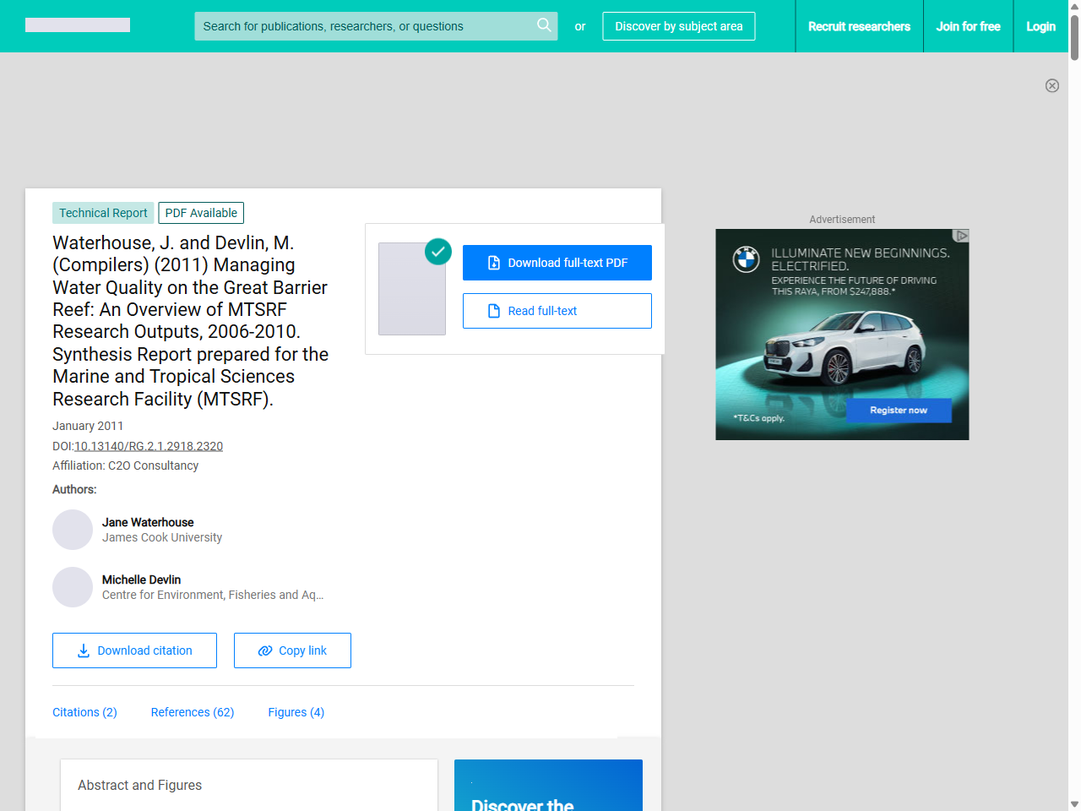The image size is (1081, 811).
Task: Click Michelle Devlin's profile avatar
Action: pyautogui.click(x=73, y=587)
